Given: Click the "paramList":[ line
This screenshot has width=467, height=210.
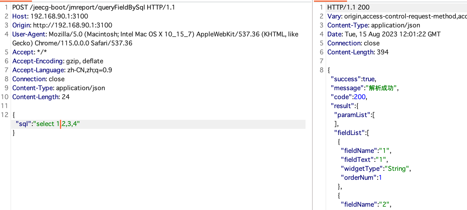Looking at the screenshot, I should point(355,115).
